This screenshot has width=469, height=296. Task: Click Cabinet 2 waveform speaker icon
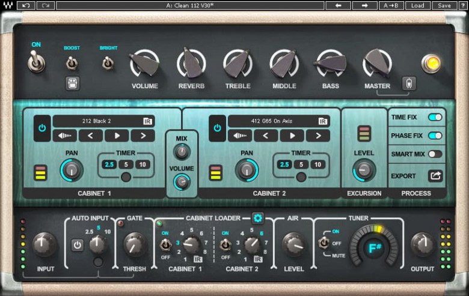click(x=240, y=136)
